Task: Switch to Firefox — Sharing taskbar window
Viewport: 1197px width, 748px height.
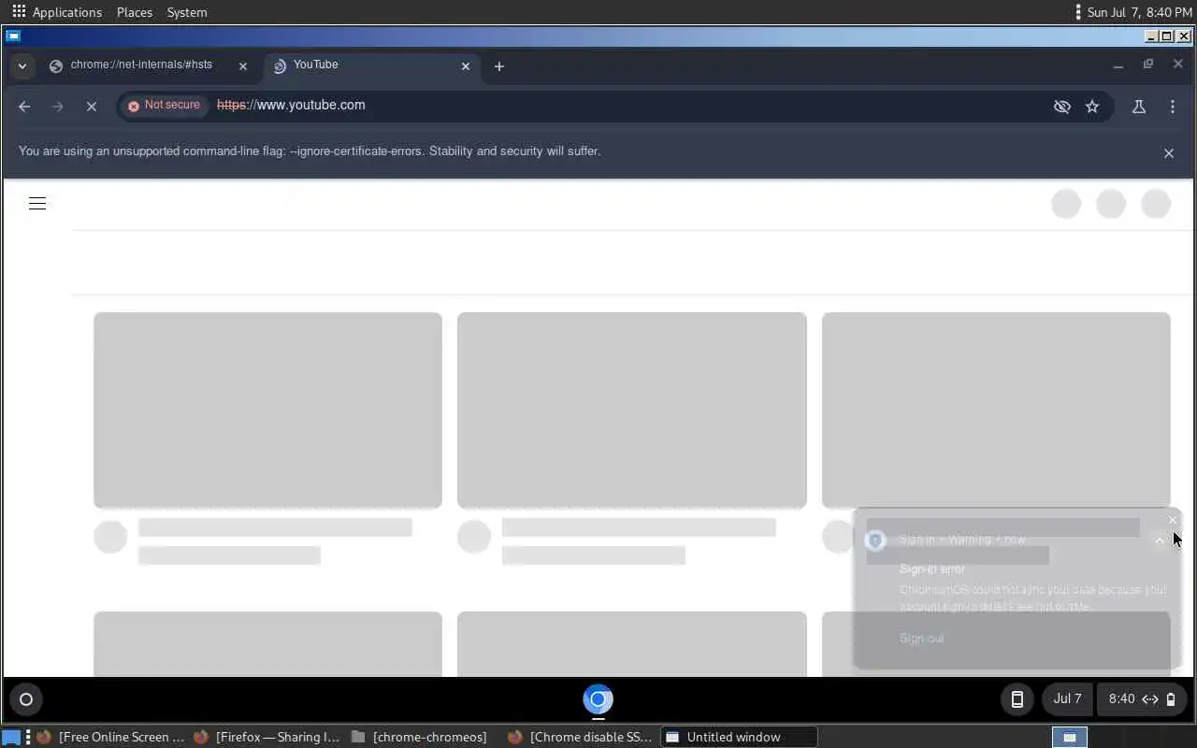Action: [x=267, y=737]
